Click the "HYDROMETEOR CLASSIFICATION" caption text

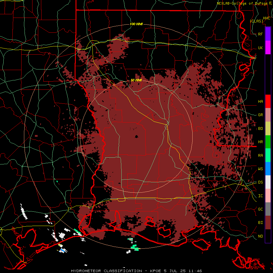tap(106, 271)
